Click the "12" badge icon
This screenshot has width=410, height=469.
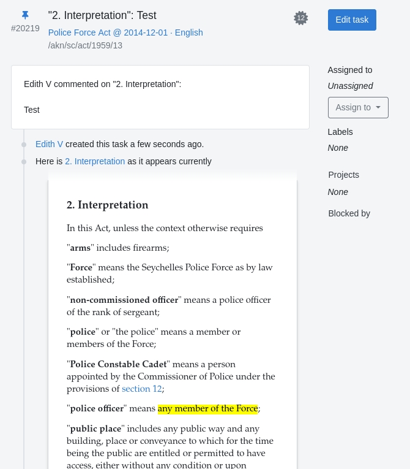(x=300, y=18)
